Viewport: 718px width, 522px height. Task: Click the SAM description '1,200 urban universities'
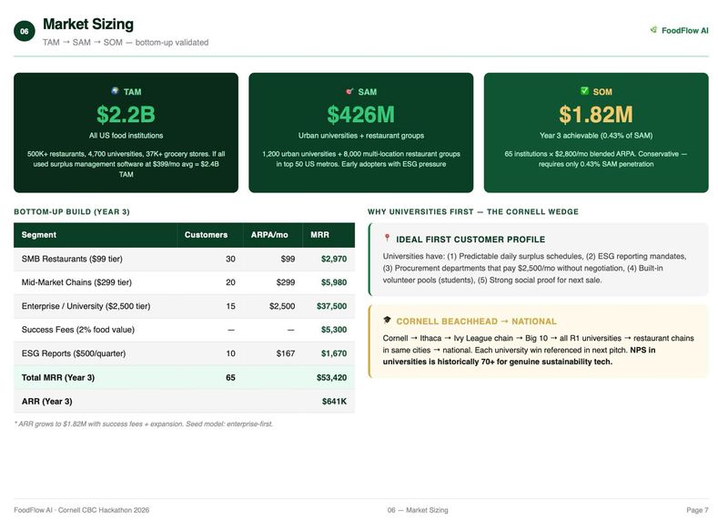[361, 159]
